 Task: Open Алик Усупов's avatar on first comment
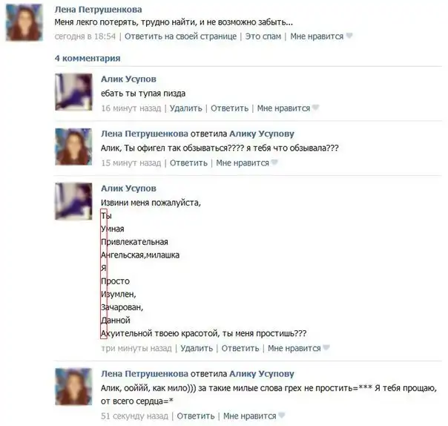(73, 92)
